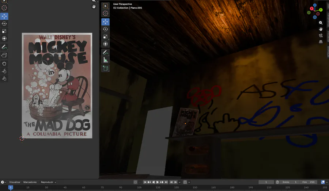Open the timeline editor type dropdown

click(x=4, y=182)
